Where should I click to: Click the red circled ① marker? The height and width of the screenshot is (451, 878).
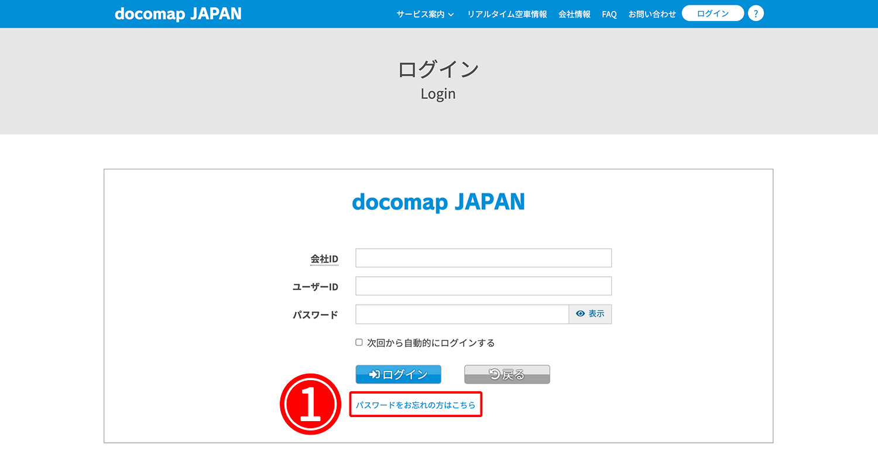[x=310, y=404]
